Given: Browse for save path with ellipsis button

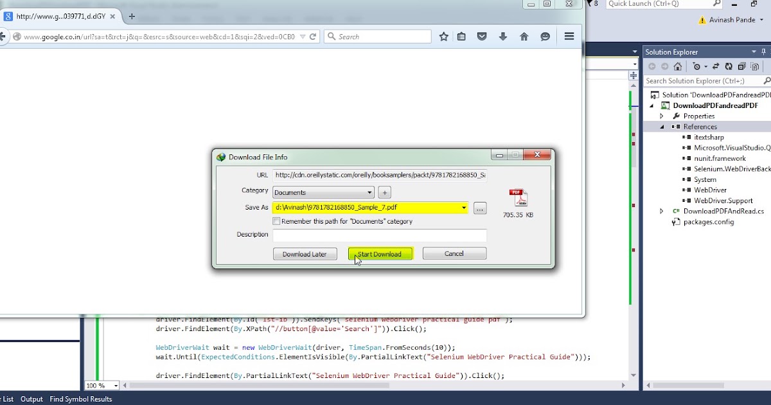Looking at the screenshot, I should (x=480, y=208).
